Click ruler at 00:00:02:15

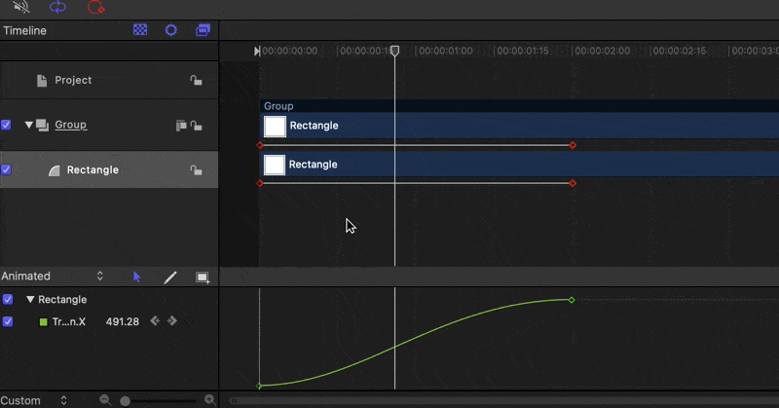click(680, 51)
